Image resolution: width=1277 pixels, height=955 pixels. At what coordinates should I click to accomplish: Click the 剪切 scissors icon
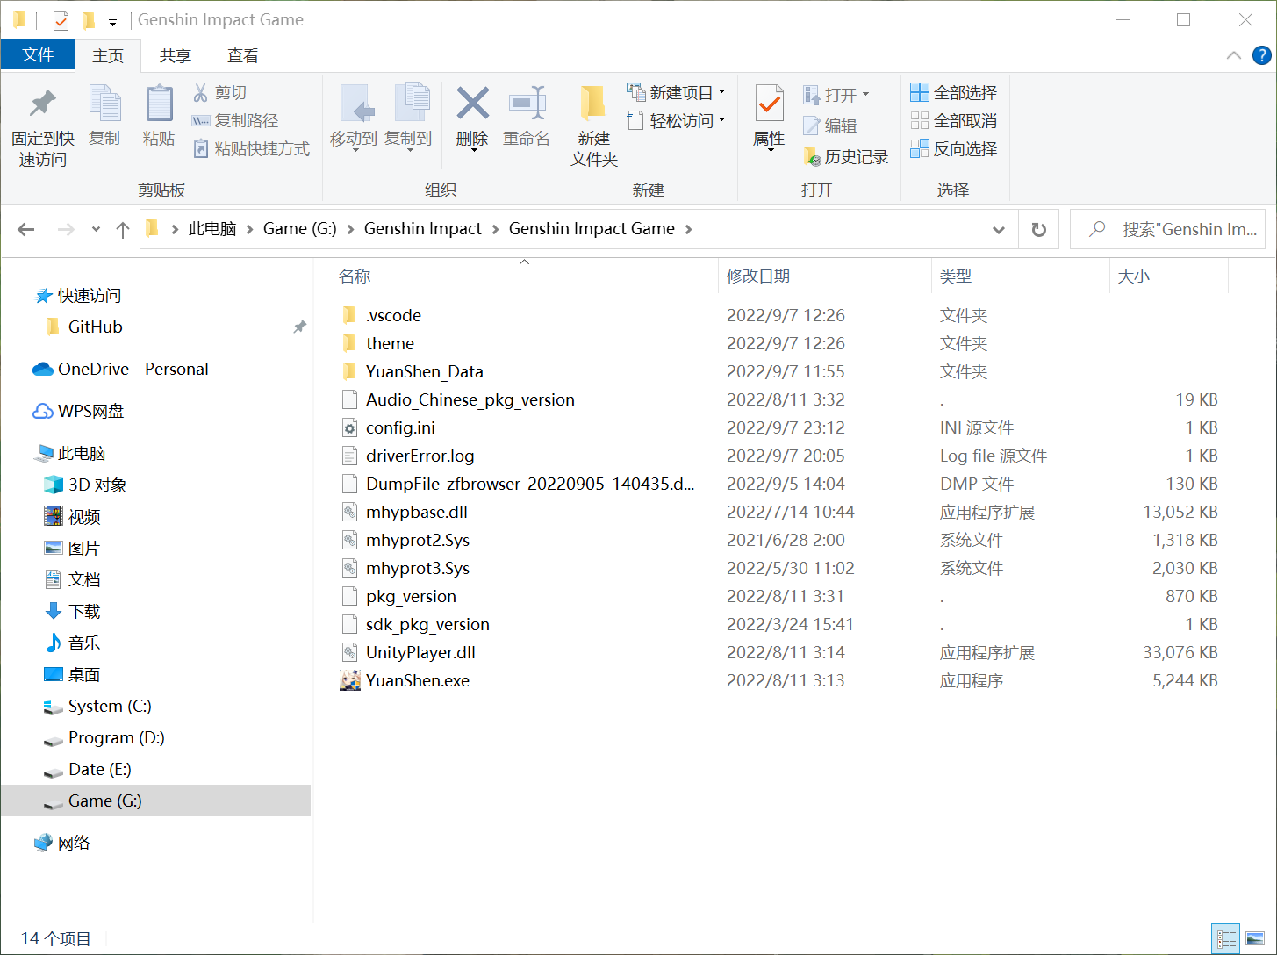click(201, 92)
